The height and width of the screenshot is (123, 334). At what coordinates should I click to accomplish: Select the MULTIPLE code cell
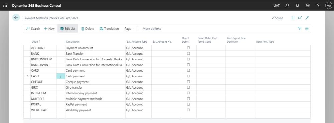pyautogui.click(x=43, y=99)
